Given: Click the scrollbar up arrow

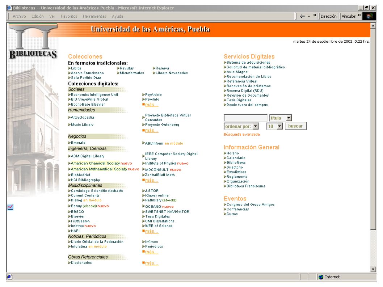Looking at the screenshot, I should pyautogui.click(x=373, y=26).
